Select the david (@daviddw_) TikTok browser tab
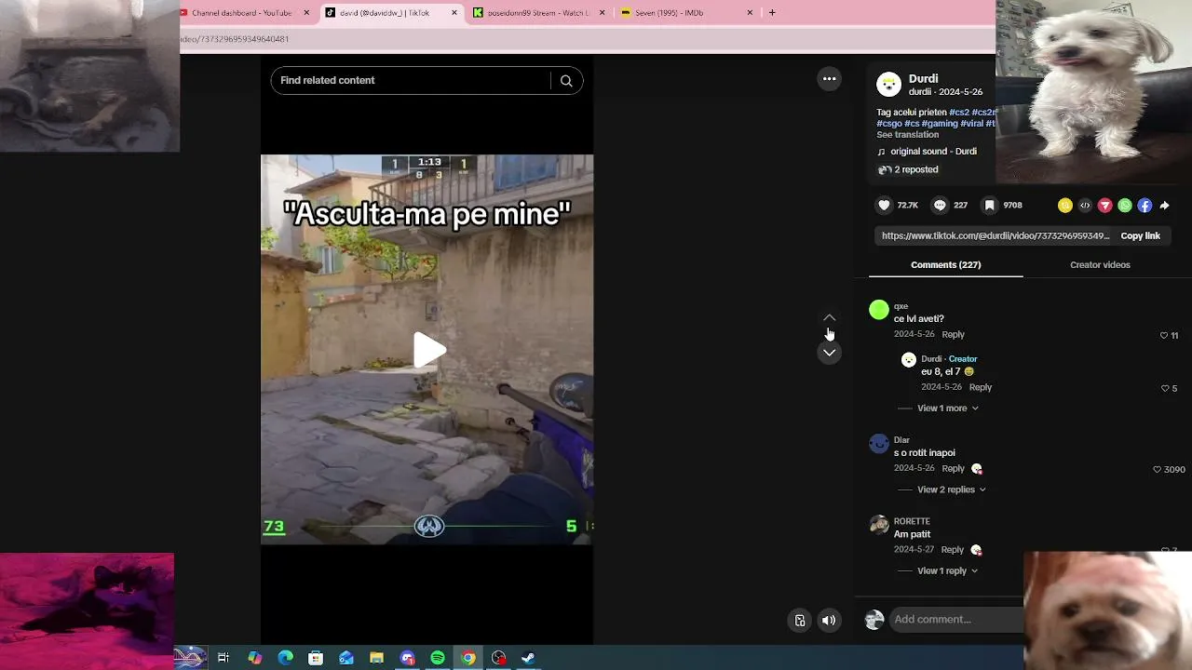1192x670 pixels. [391, 13]
